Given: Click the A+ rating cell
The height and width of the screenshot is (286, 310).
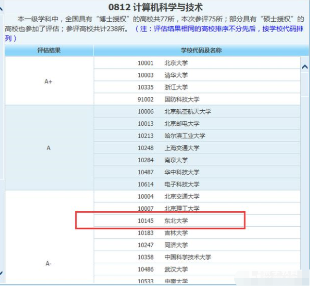Looking at the screenshot, I should [x=49, y=81].
